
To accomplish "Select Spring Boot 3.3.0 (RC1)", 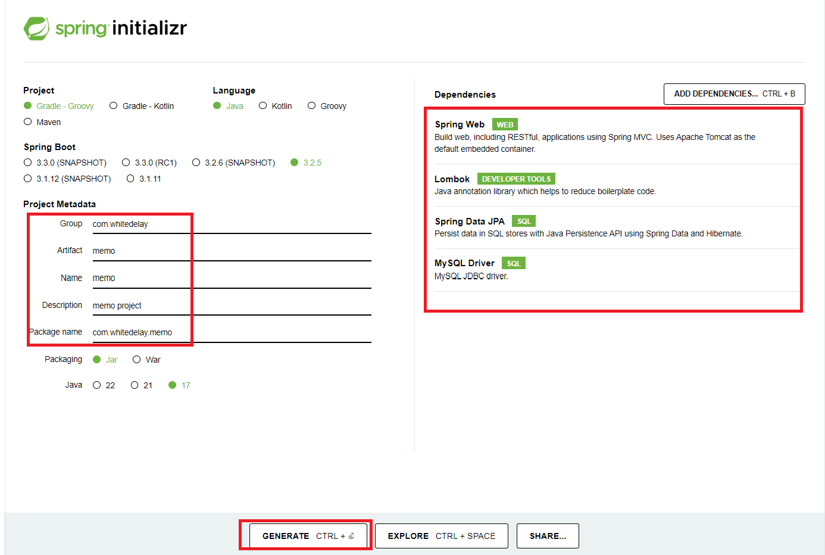I will pyautogui.click(x=149, y=163).
